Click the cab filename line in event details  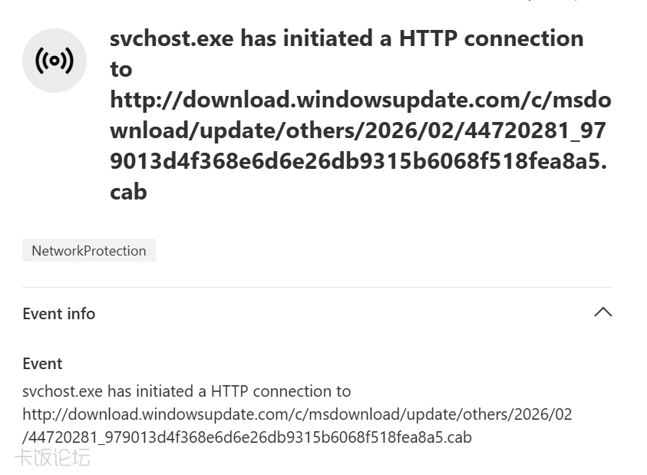tap(247, 437)
